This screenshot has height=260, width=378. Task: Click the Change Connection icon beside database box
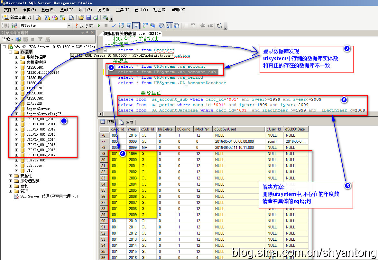click(x=14, y=26)
